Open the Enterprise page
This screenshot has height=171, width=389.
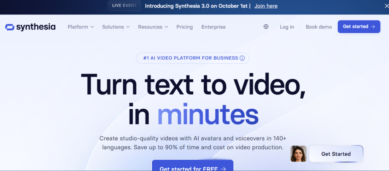click(x=213, y=27)
